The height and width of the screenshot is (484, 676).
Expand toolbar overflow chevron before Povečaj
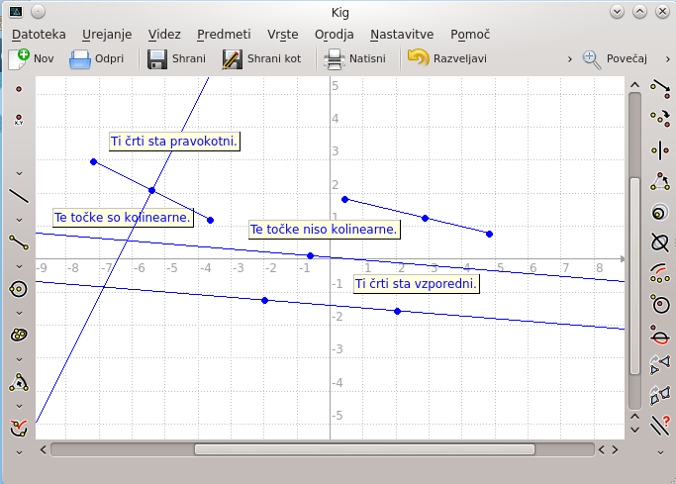570,59
